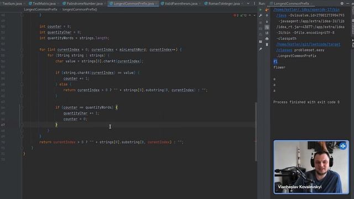Click the highlighted 'fl' console output
The height and width of the screenshot is (199, 354).
[x=275, y=61]
